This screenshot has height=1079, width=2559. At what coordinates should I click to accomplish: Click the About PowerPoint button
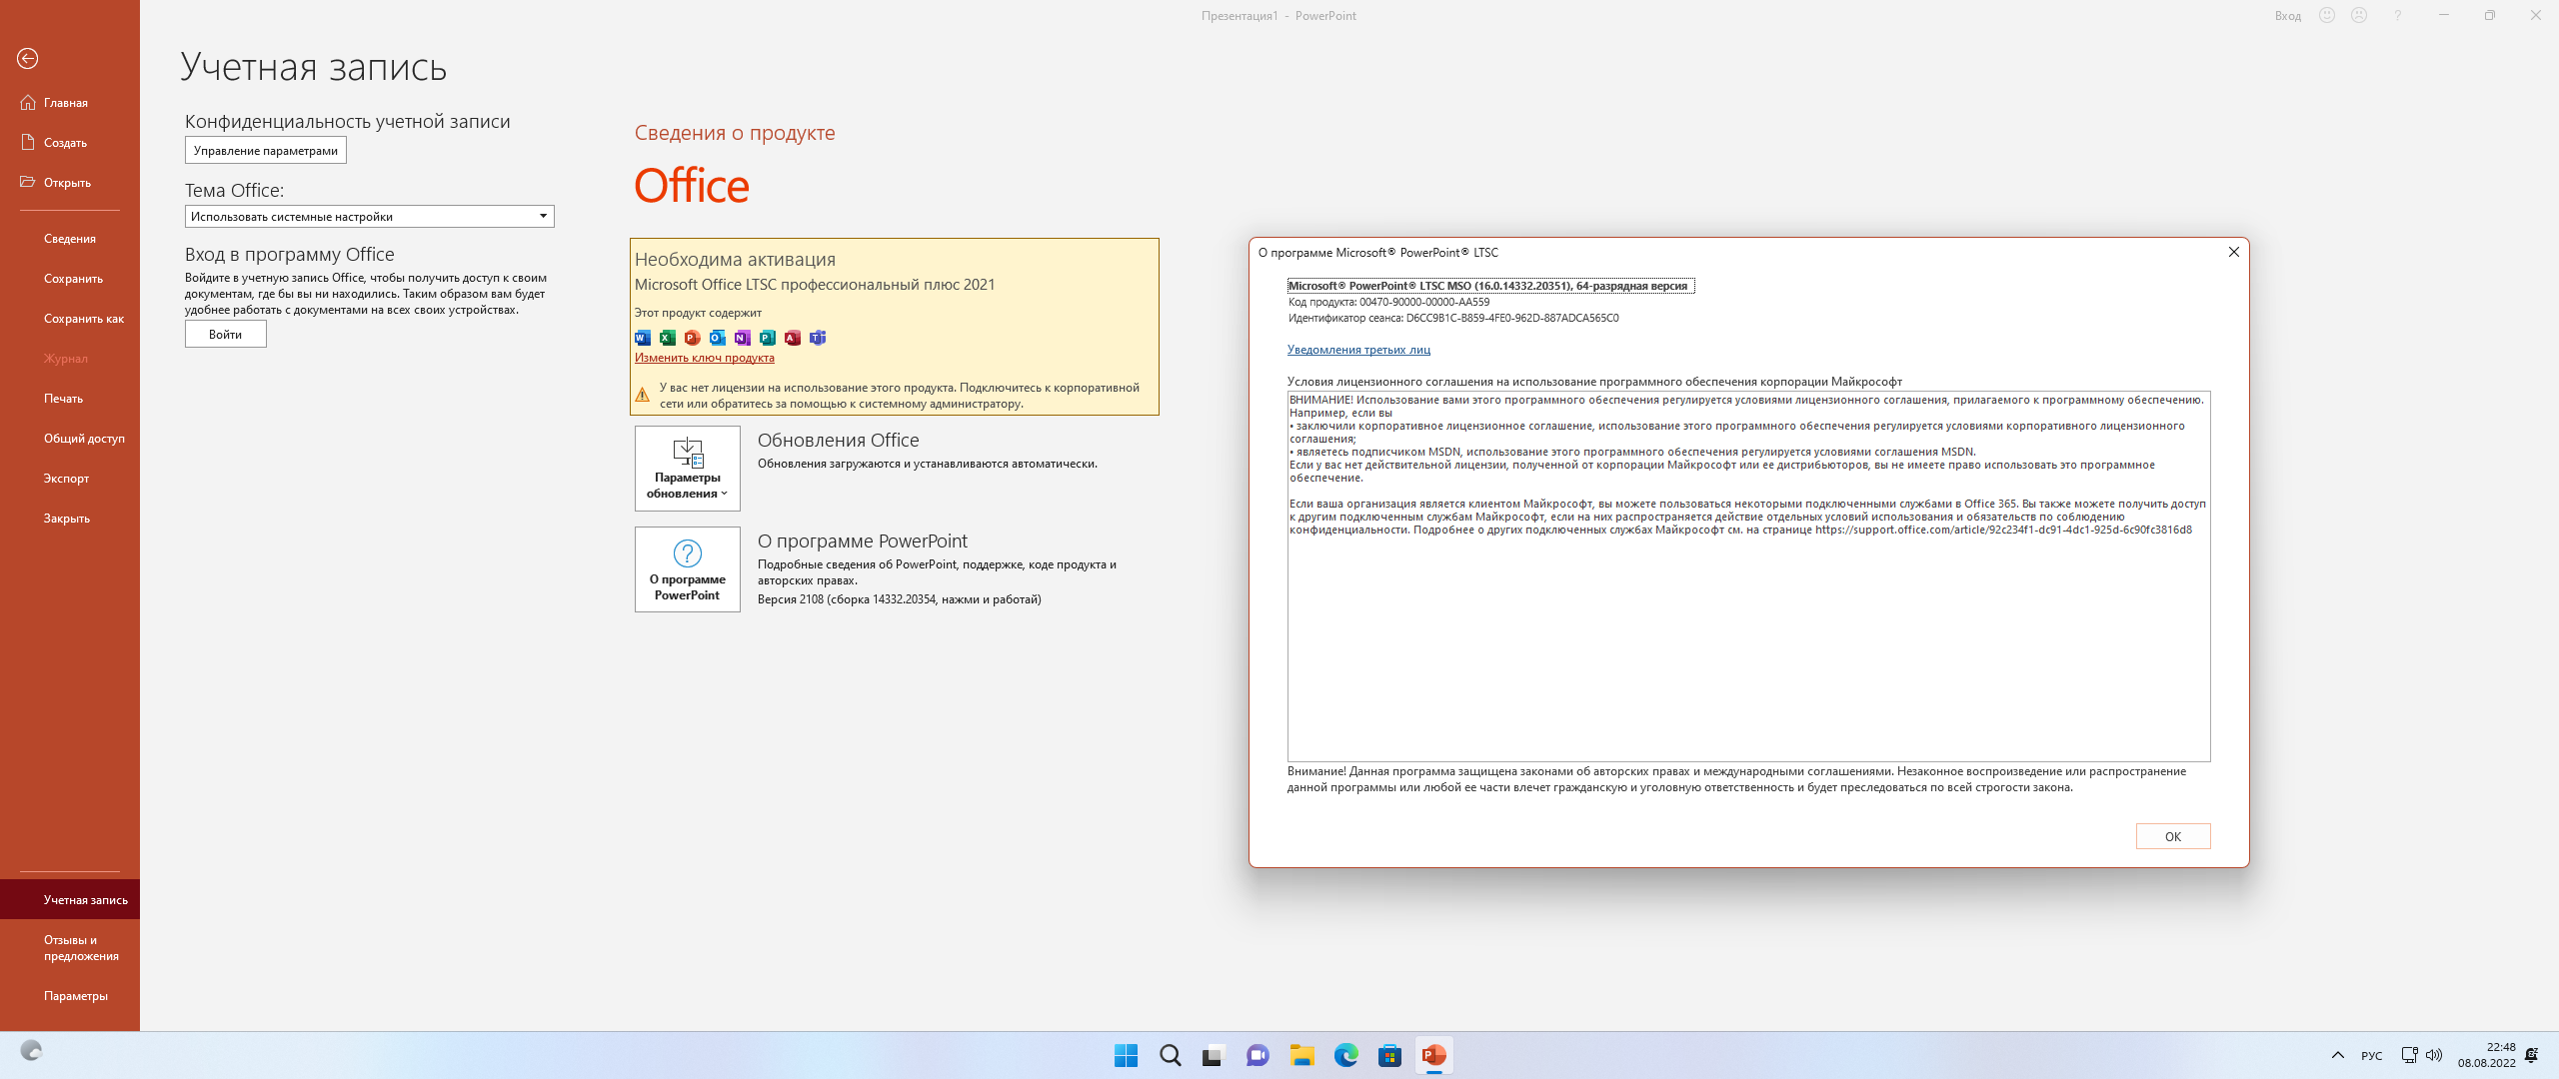688,569
